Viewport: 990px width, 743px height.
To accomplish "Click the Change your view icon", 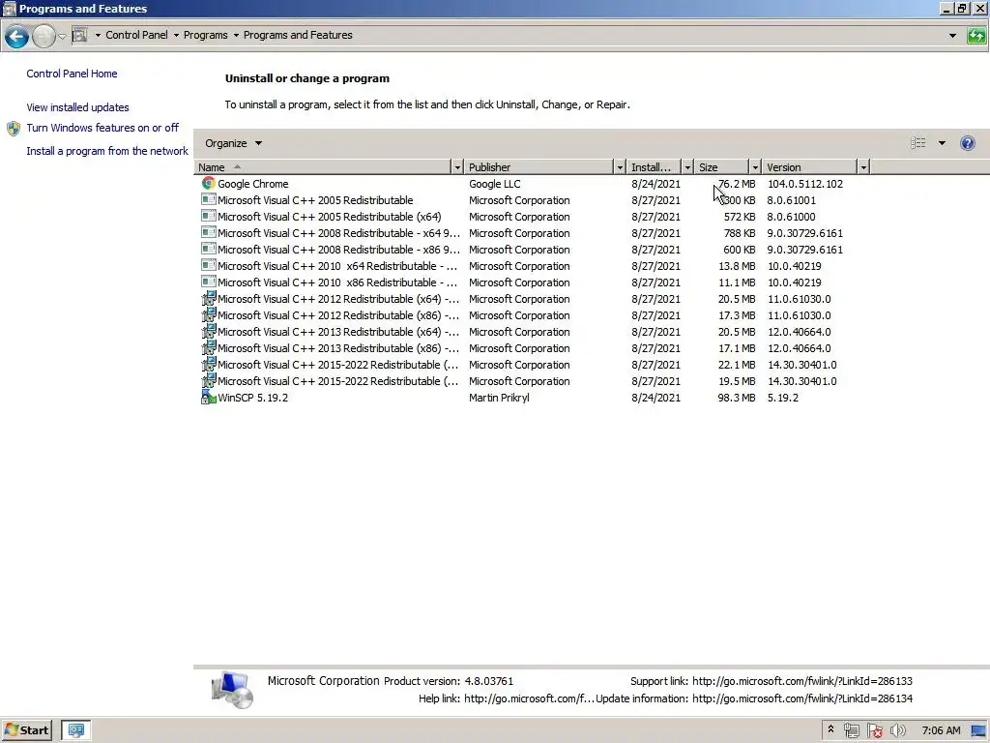I will pos(918,143).
